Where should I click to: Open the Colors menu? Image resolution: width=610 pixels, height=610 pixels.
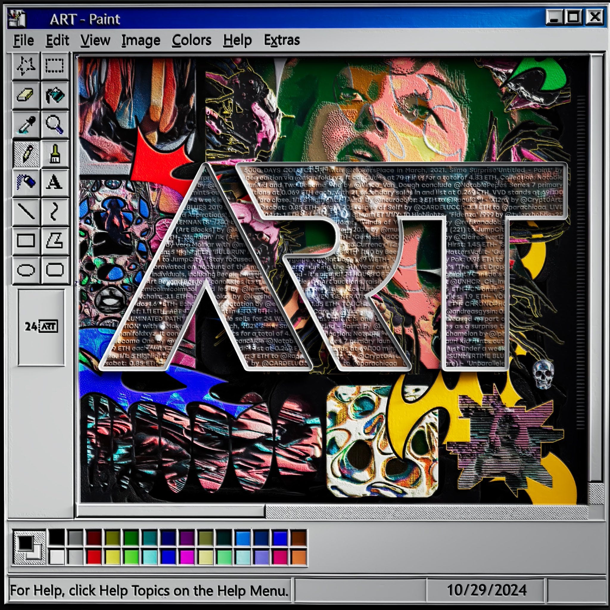191,41
